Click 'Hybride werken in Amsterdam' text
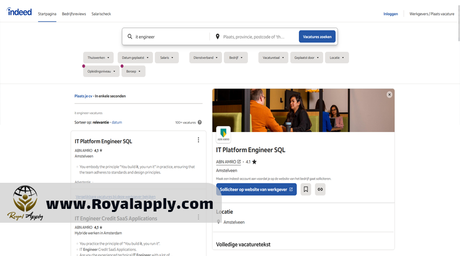460x256 pixels. (98, 233)
